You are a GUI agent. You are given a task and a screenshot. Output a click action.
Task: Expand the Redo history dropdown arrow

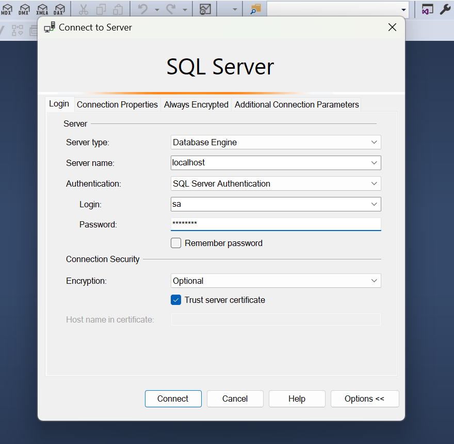(x=185, y=10)
